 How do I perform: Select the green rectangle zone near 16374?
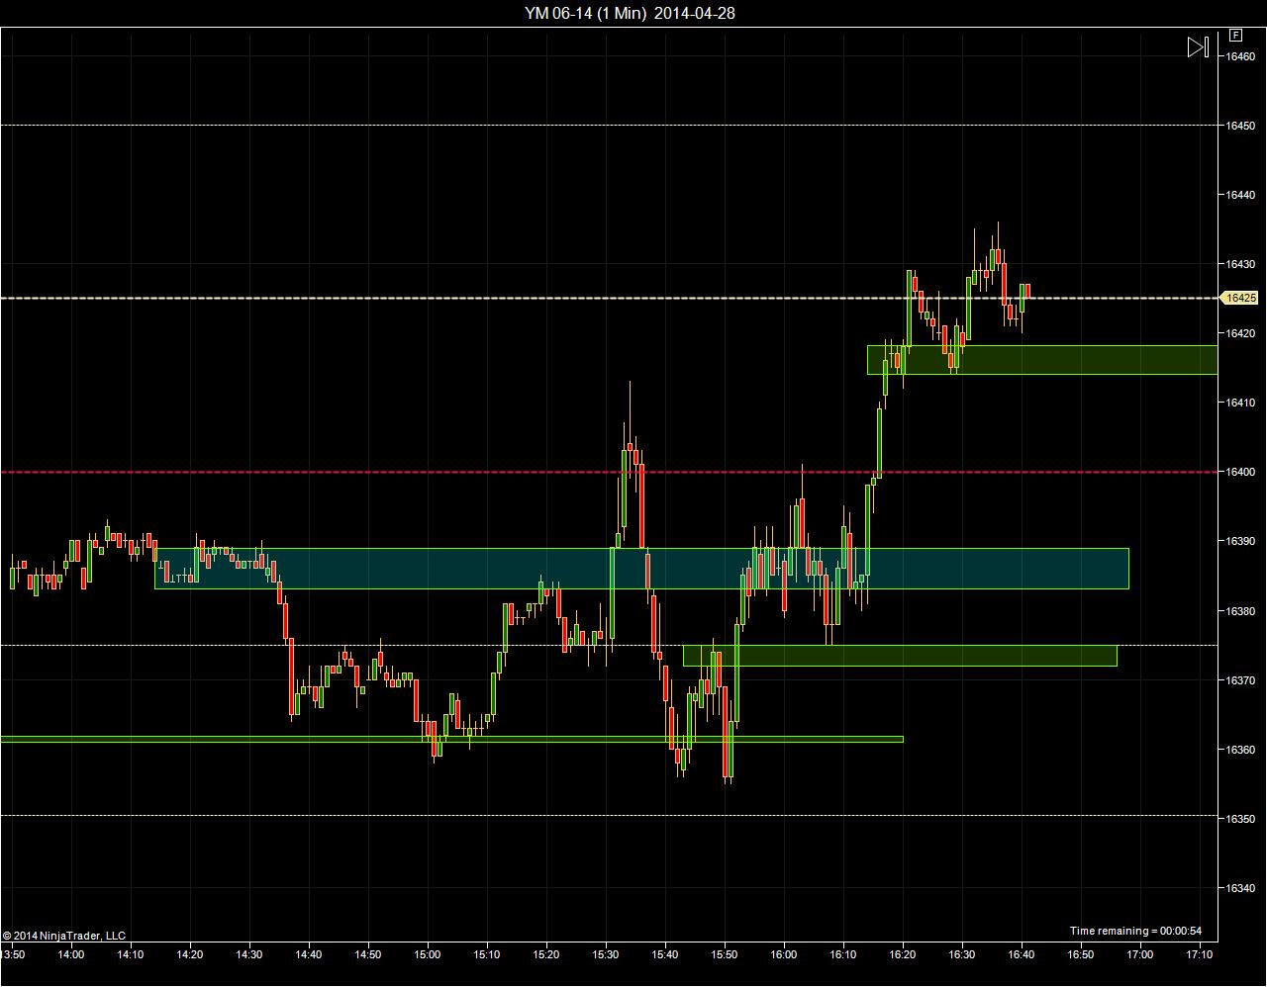900,656
